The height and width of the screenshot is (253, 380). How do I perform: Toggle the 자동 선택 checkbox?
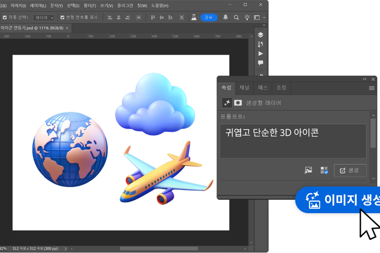5,17
